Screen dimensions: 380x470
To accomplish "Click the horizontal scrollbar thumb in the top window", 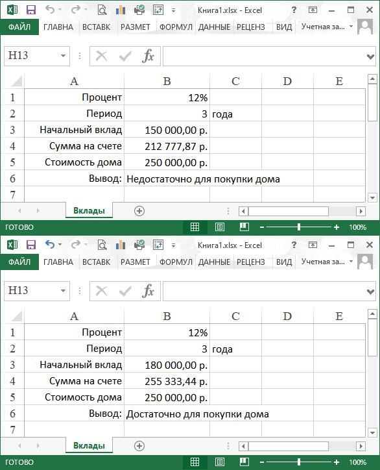I will 289,212.
